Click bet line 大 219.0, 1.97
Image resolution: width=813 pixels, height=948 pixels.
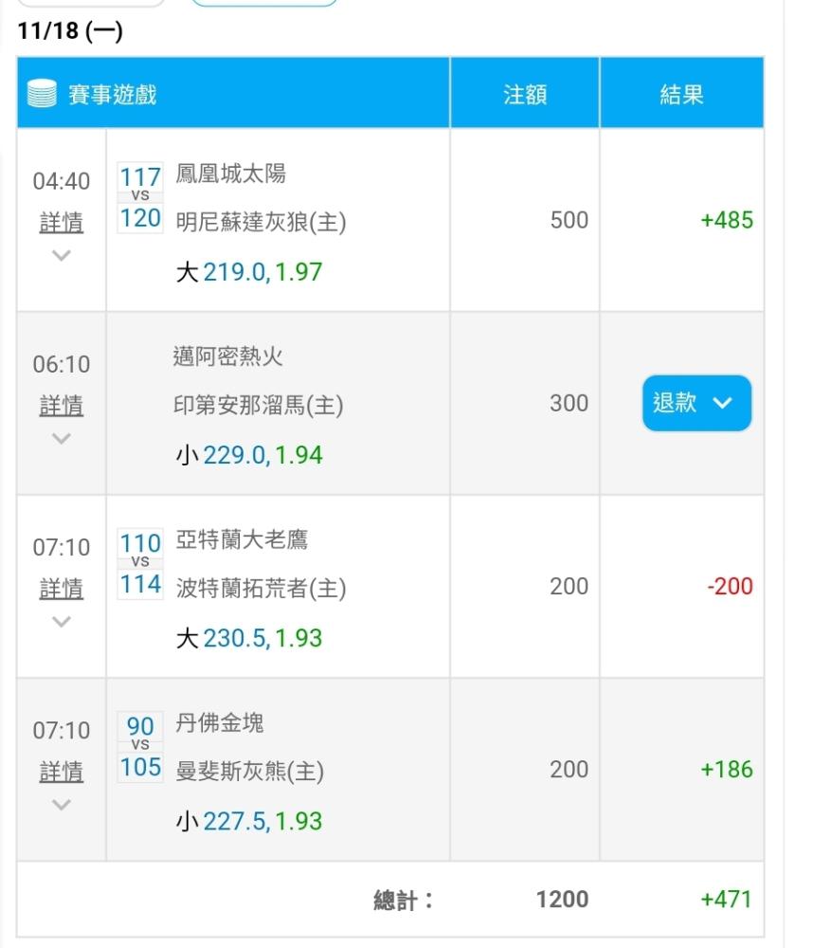click(249, 272)
